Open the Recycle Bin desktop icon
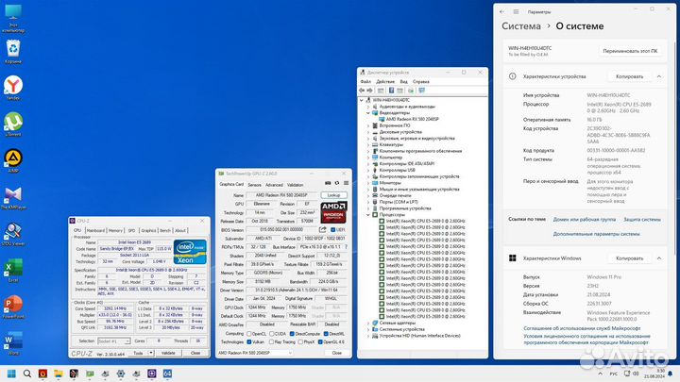Image resolution: width=680 pixels, height=382 pixels. [13, 51]
